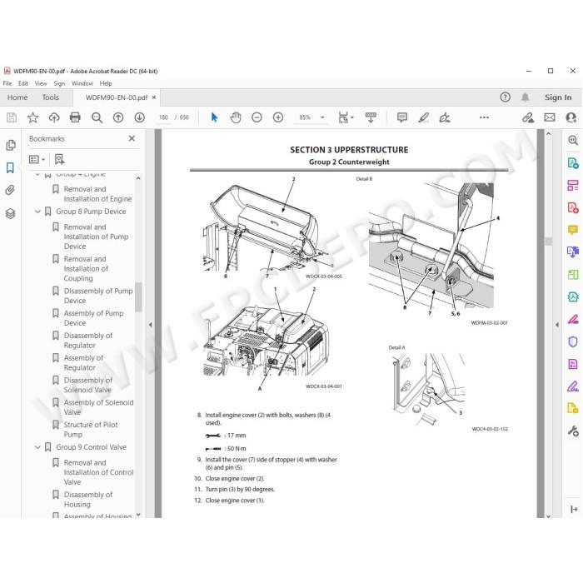Collapse Group 9 Control Valve
The height and width of the screenshot is (583, 583).
point(37,447)
